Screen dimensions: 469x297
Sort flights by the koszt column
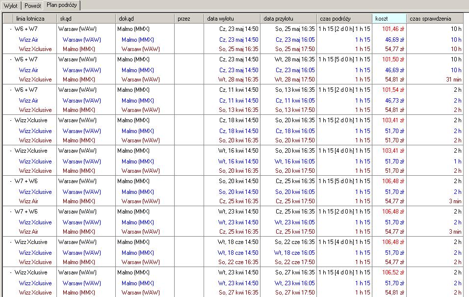coord(389,19)
